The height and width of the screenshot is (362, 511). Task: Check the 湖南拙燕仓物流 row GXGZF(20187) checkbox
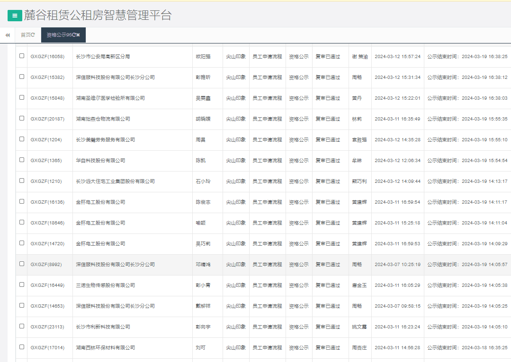coord(21,119)
